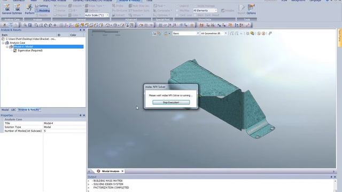Click the isometric wireframe cube icon
This screenshot has width=342, height=192.
click(108, 25)
